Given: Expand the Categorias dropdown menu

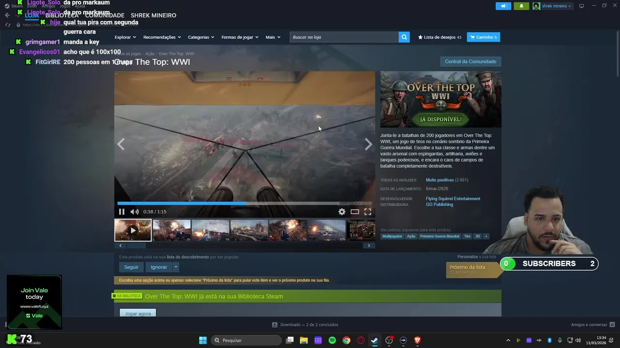Looking at the screenshot, I should [x=201, y=37].
